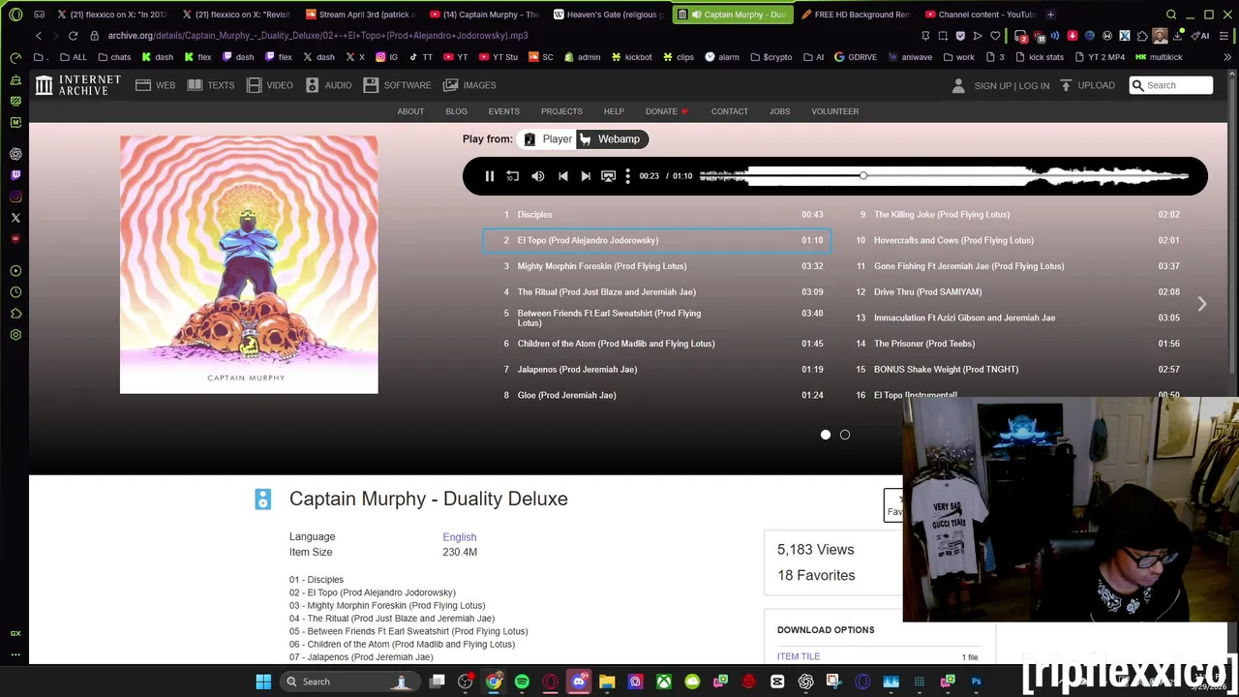Click the SIGN UP | LOG IN link

pyautogui.click(x=1012, y=86)
